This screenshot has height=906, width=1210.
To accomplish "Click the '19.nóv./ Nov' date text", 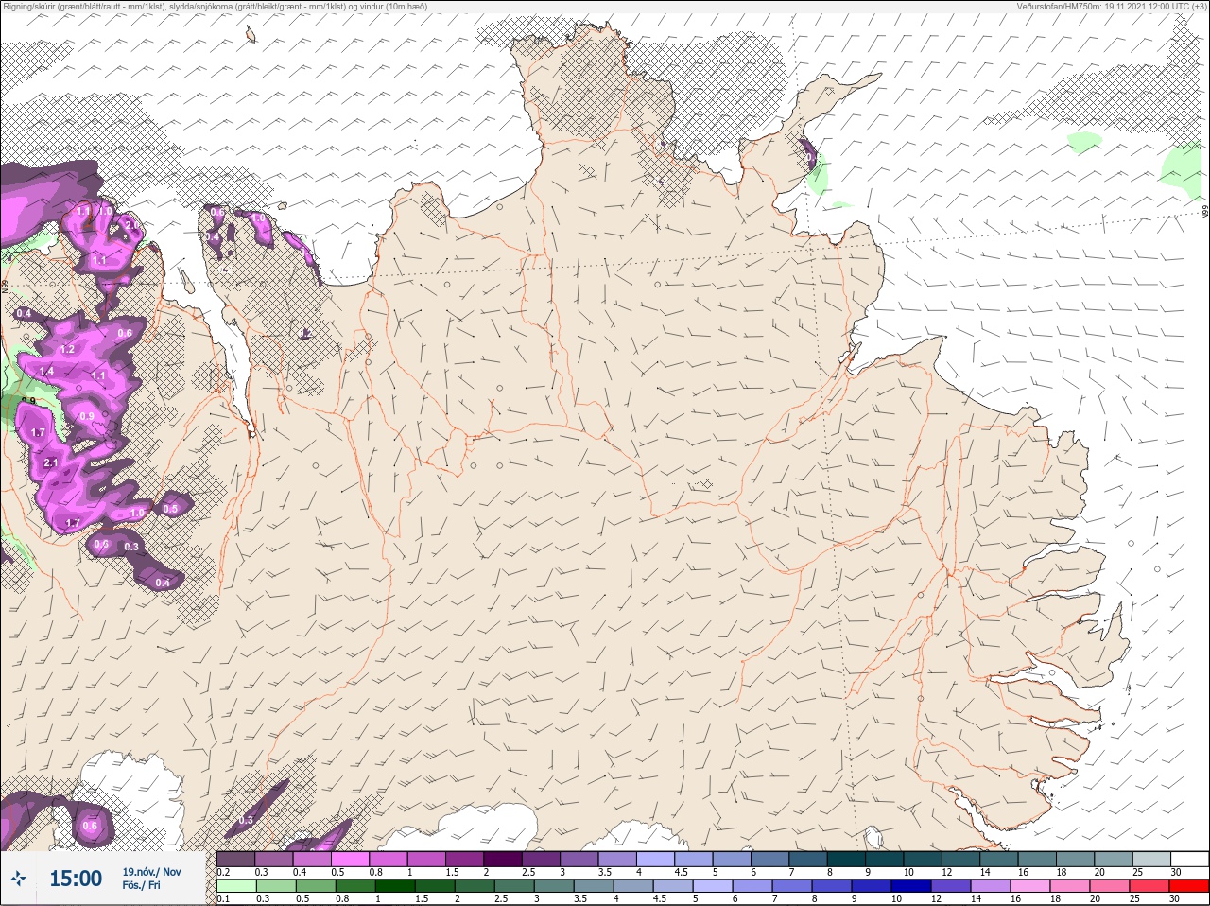I will point(151,872).
